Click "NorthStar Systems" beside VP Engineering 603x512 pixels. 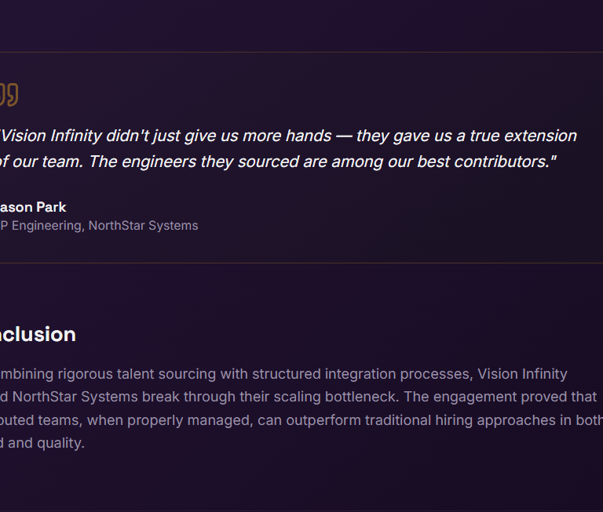coord(143,226)
